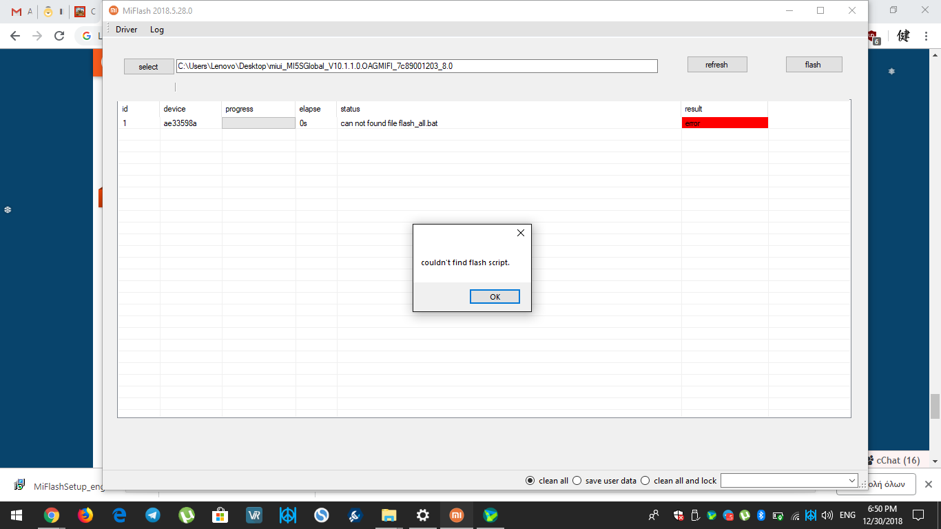Open the Windows Start menu

point(17,515)
